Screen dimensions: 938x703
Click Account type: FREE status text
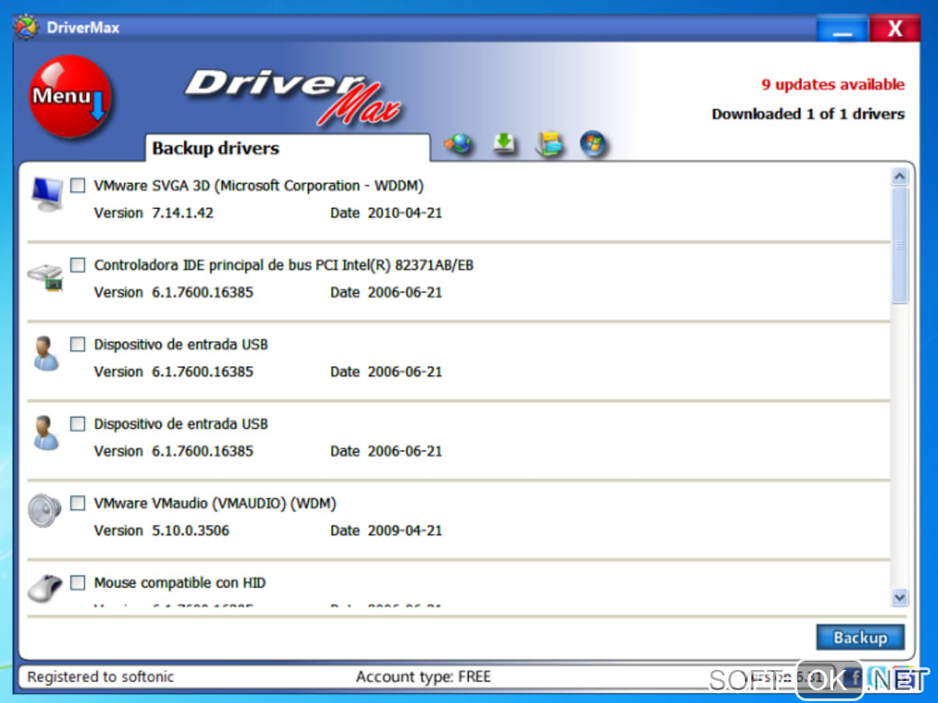click(x=424, y=676)
